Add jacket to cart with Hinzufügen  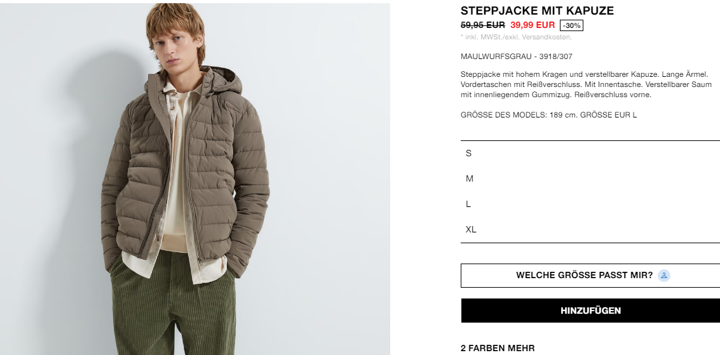coord(590,311)
